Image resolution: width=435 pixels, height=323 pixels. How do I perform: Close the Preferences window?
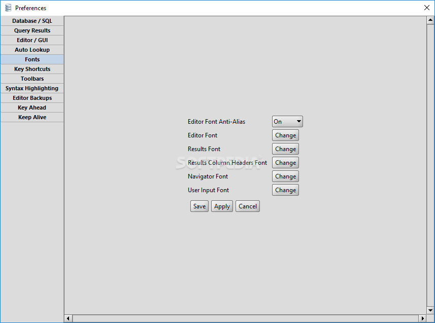(x=427, y=8)
